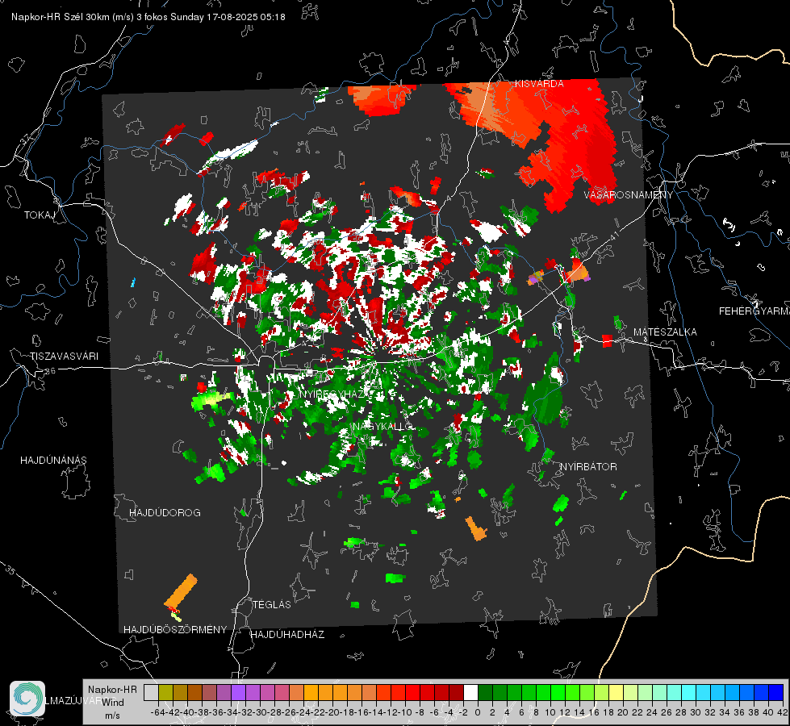Viewport: 790px width, 726px height.
Task: Click the MÁTÉSZALKA city label
Action: (x=665, y=332)
